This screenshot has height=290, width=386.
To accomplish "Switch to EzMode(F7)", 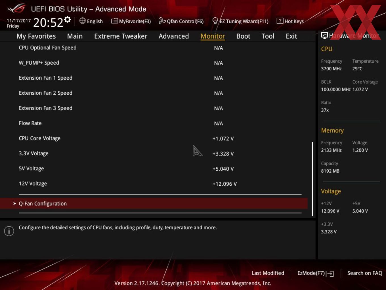I will tap(311, 273).
